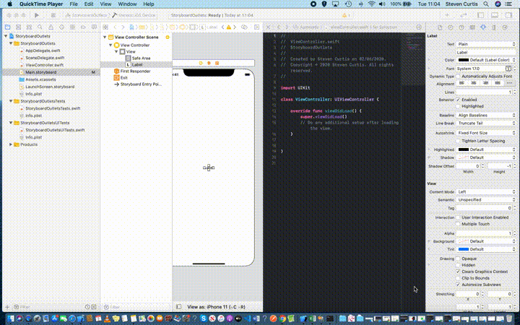Enable Tighten Letter Spacing
Image resolution: width=520 pixels, height=325 pixels.
[x=458, y=141]
